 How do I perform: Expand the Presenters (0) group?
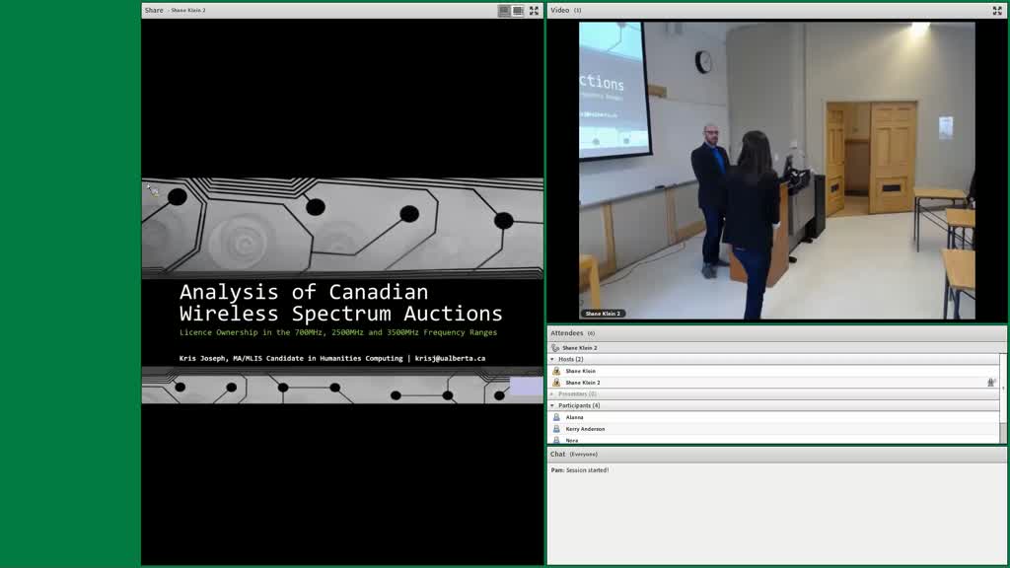[x=552, y=394]
